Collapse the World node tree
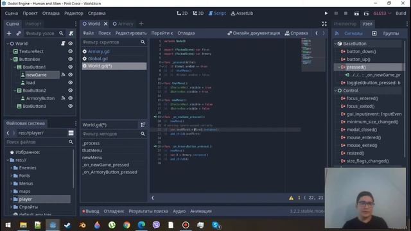411x231 pixels. click(8, 44)
